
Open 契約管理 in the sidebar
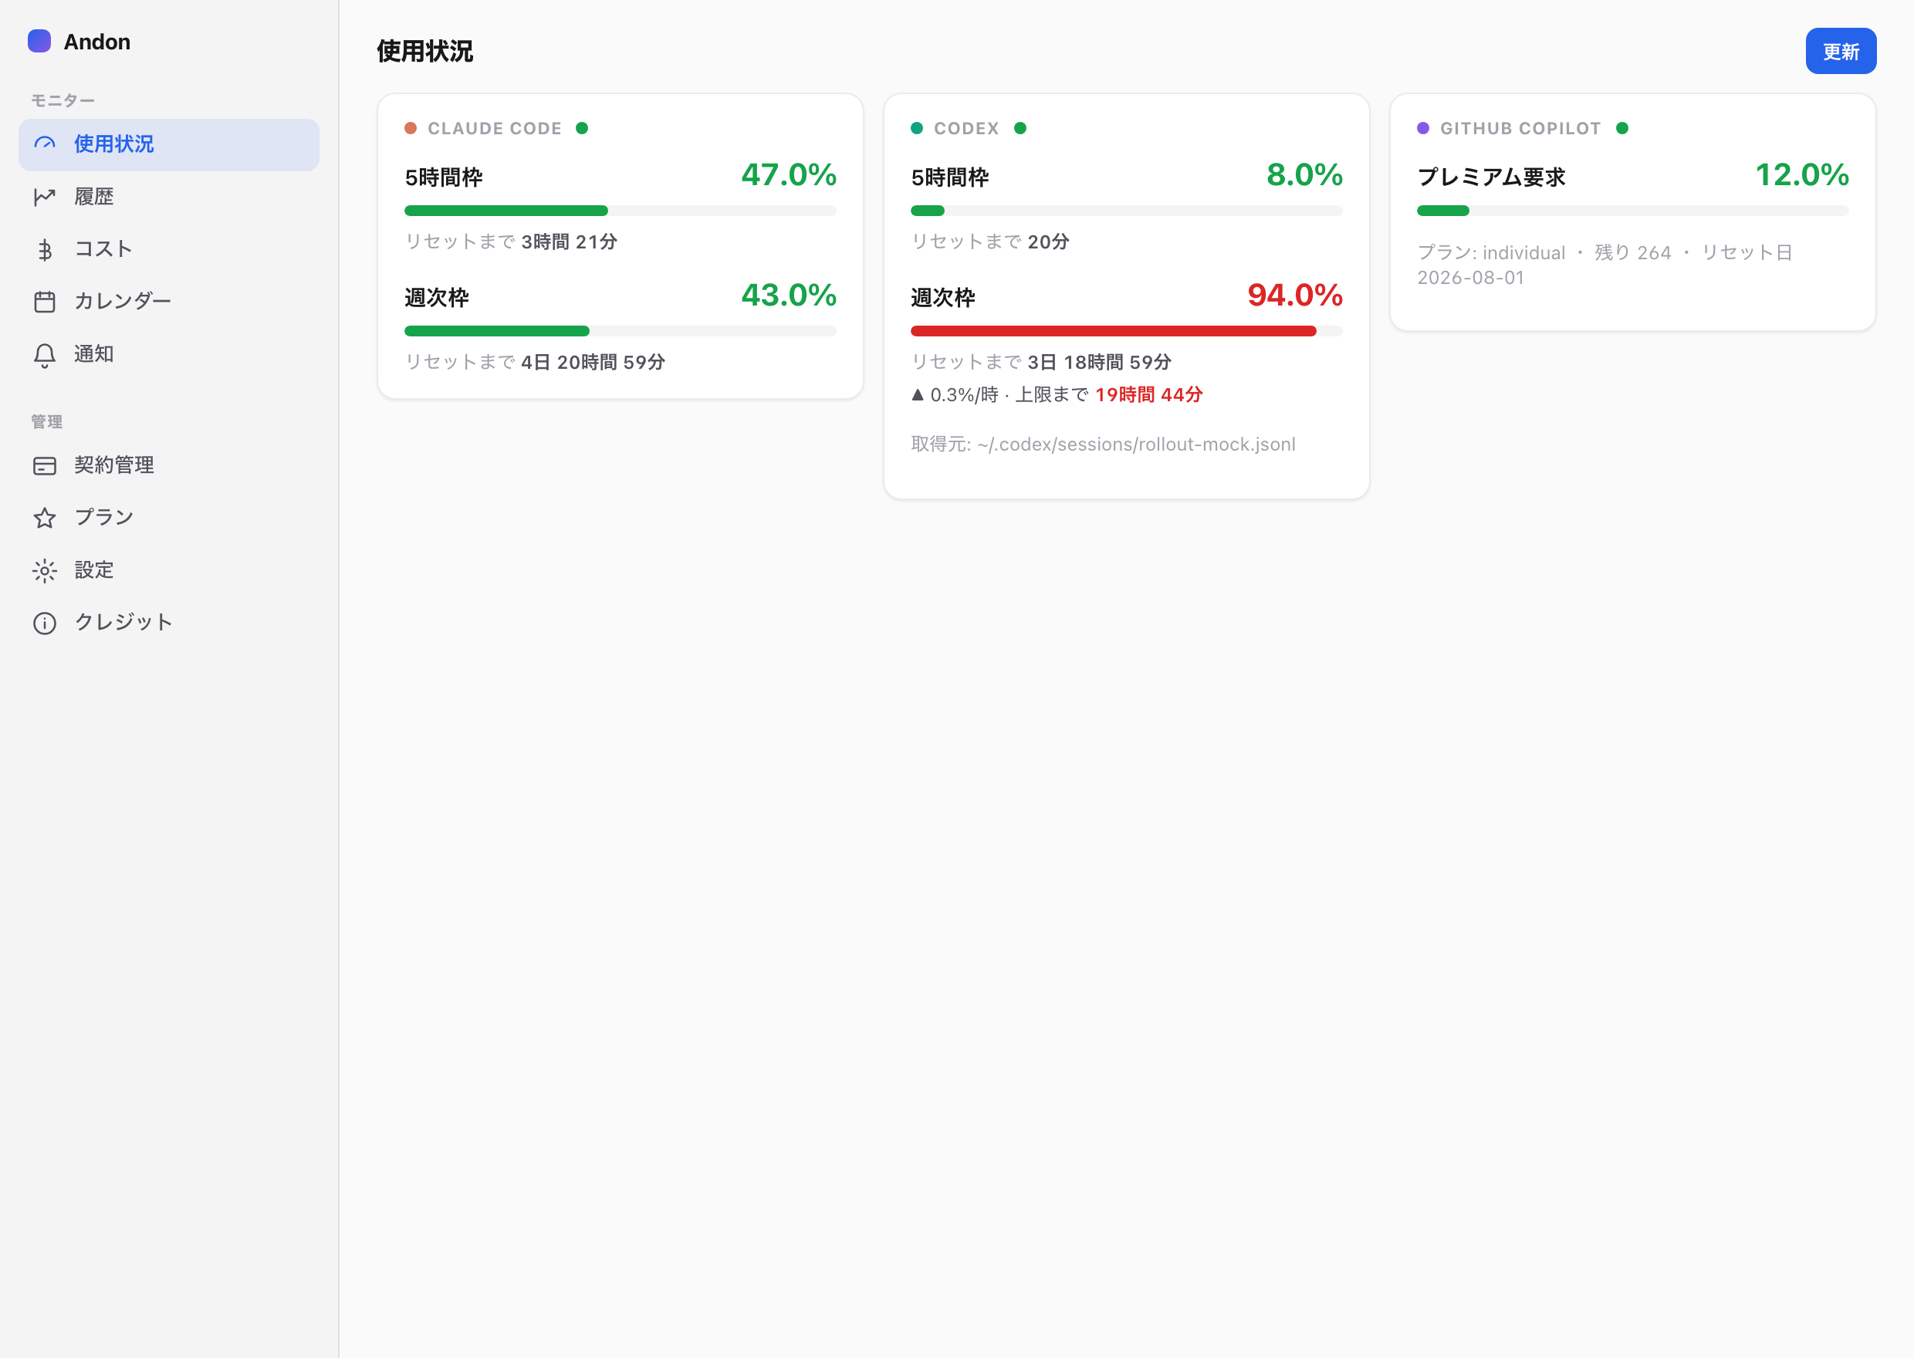[169, 465]
